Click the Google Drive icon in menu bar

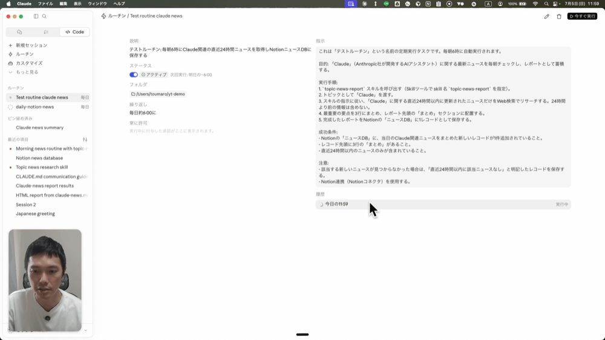(x=397, y=4)
